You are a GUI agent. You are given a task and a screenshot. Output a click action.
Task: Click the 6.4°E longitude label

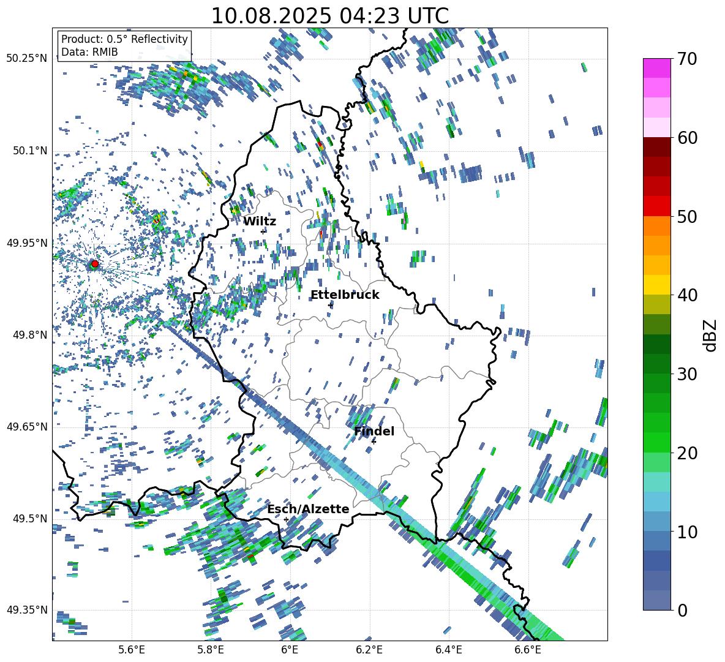(448, 650)
